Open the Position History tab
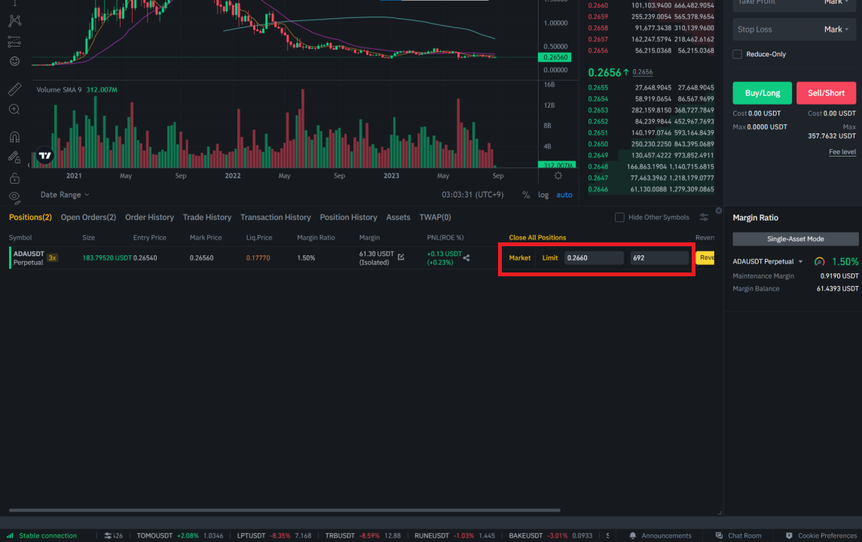 point(349,217)
